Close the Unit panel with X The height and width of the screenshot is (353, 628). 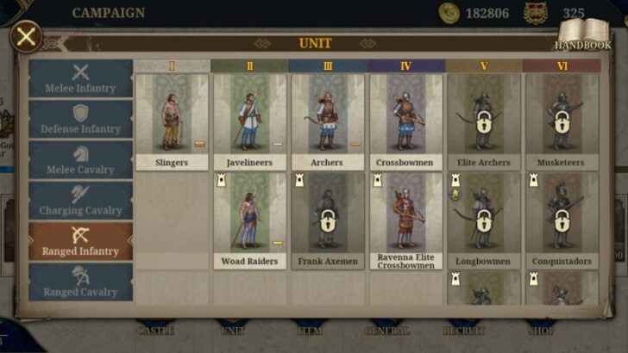pyautogui.click(x=26, y=37)
